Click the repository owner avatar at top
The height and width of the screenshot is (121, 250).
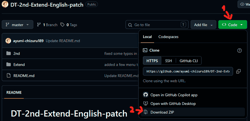coord(5,4)
